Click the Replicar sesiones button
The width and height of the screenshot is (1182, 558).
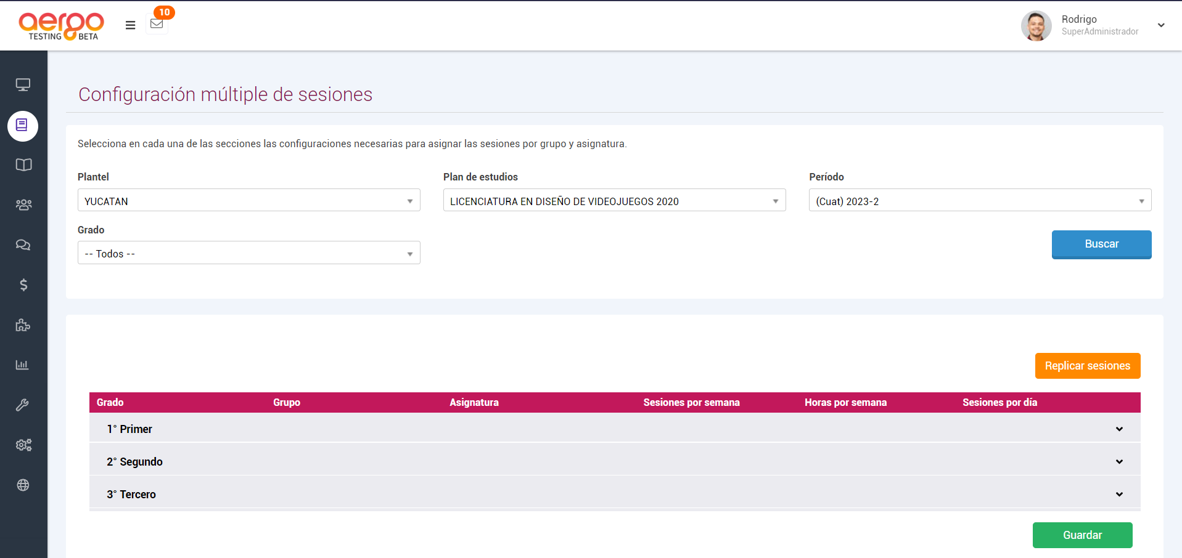click(x=1087, y=366)
